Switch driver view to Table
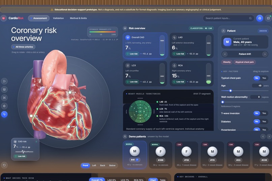Viewport: 272px width, 181px height. [163, 180]
